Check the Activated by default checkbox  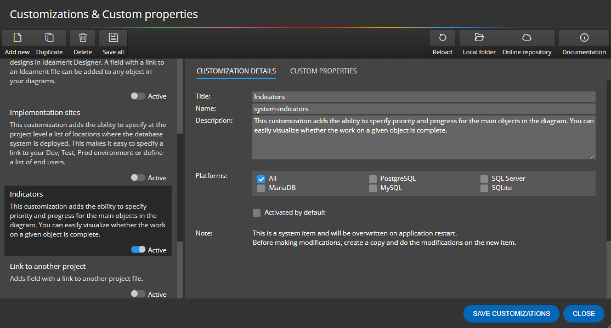point(256,212)
